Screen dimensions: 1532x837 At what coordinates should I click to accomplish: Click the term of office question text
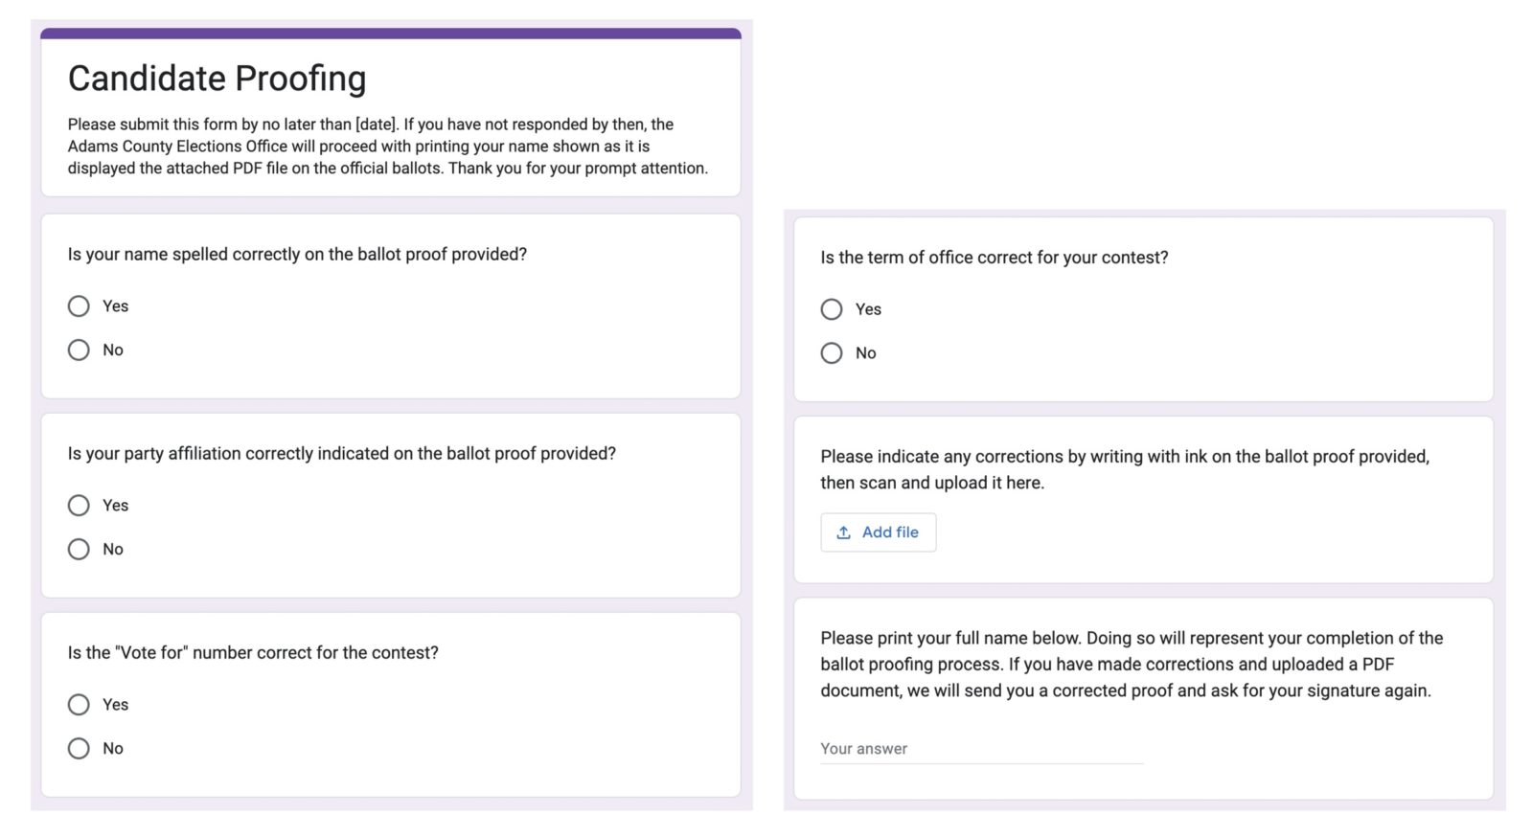point(994,258)
